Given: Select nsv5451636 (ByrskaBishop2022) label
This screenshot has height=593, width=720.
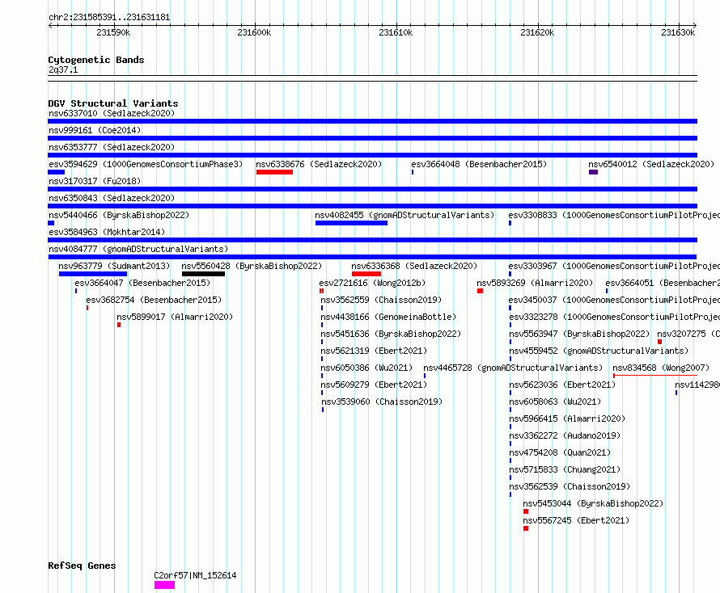Looking at the screenshot, I should tap(391, 334).
